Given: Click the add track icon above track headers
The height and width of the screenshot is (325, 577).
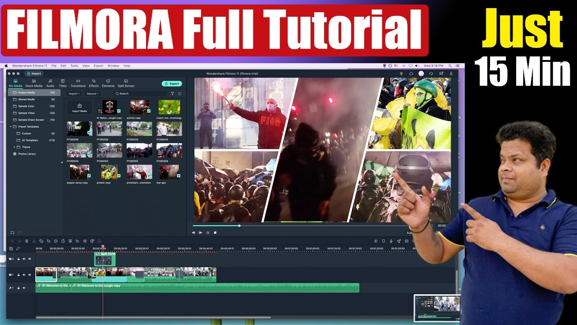Looking at the screenshot, I should tap(11, 249).
